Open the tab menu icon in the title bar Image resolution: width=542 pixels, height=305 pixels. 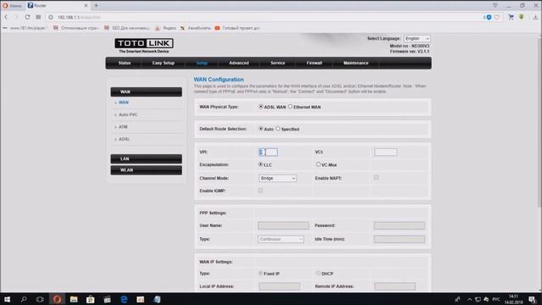coord(495,5)
